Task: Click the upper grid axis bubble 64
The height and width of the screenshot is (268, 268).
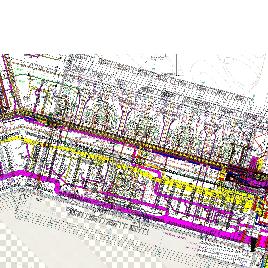Action: pos(154,69)
